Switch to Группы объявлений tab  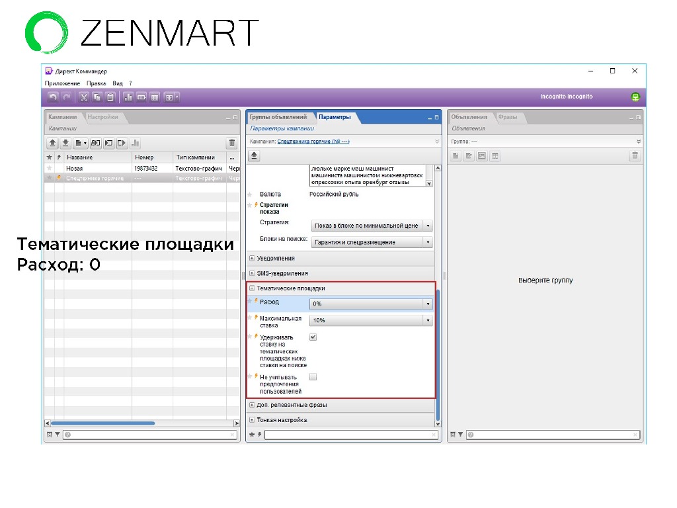point(278,117)
